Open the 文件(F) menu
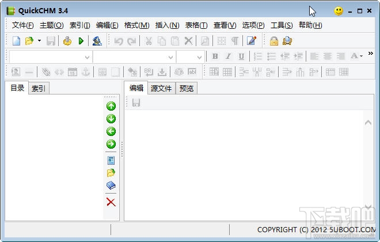The image size is (380, 242). point(23,25)
